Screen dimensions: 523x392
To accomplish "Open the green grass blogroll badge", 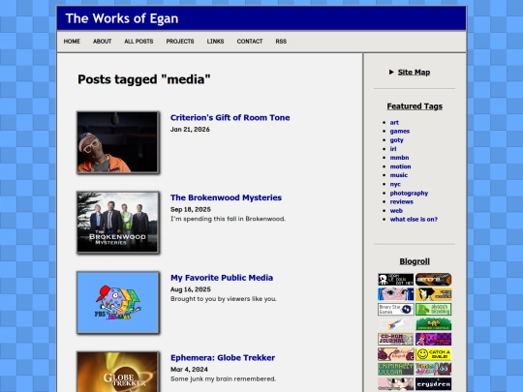I will pos(433,324).
